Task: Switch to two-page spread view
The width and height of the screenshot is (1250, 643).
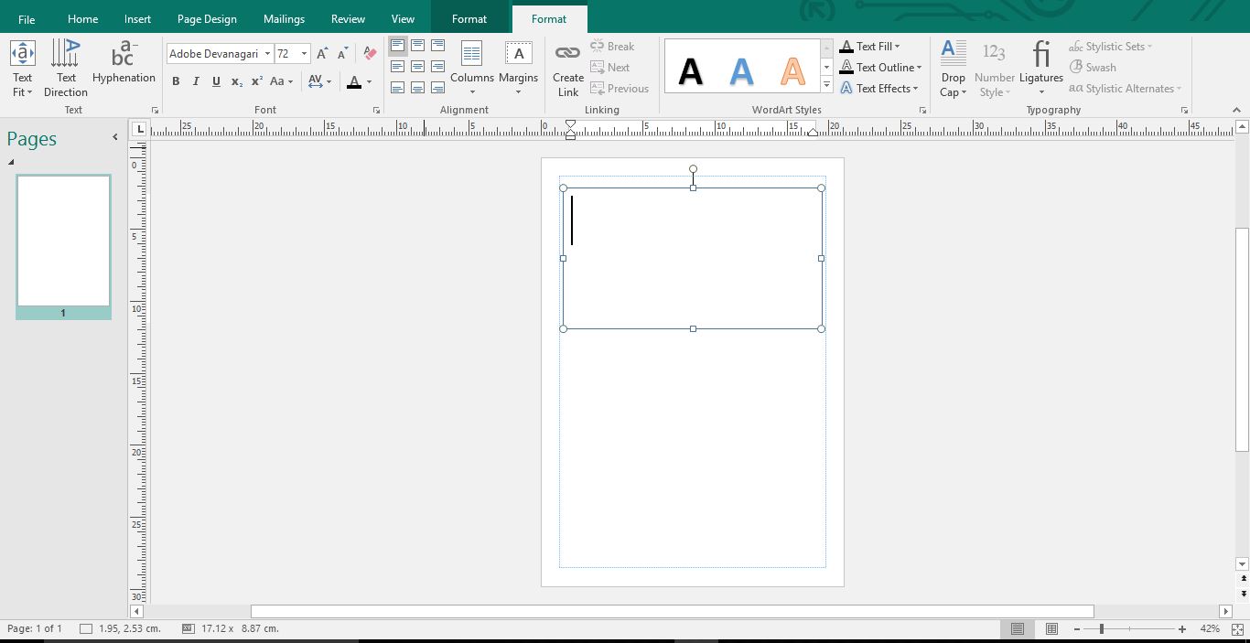Action: 1051,629
